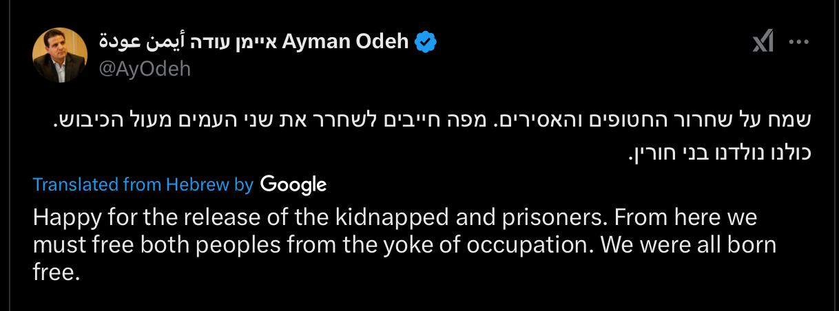Screen dimensions: 839x311
Task: Click the @AyOdeh handle
Action: click(x=145, y=69)
